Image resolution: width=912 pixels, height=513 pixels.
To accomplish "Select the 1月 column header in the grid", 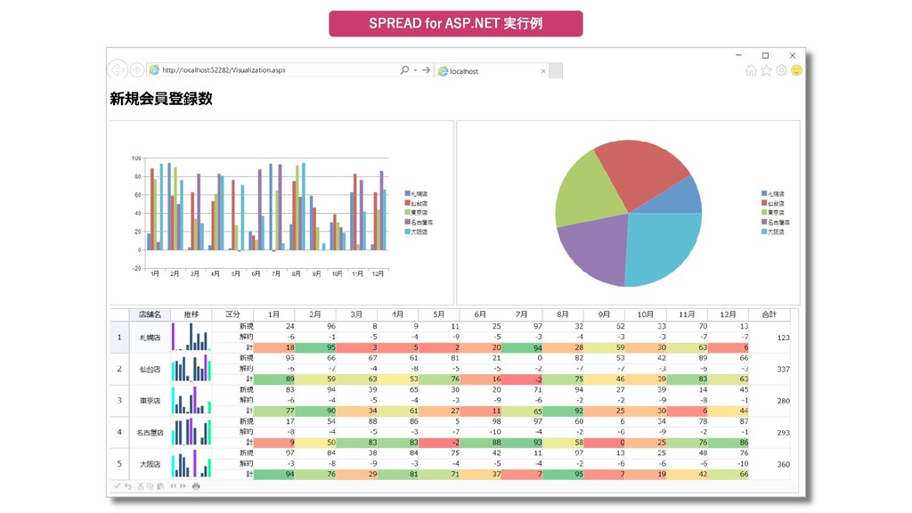I will pyautogui.click(x=274, y=314).
